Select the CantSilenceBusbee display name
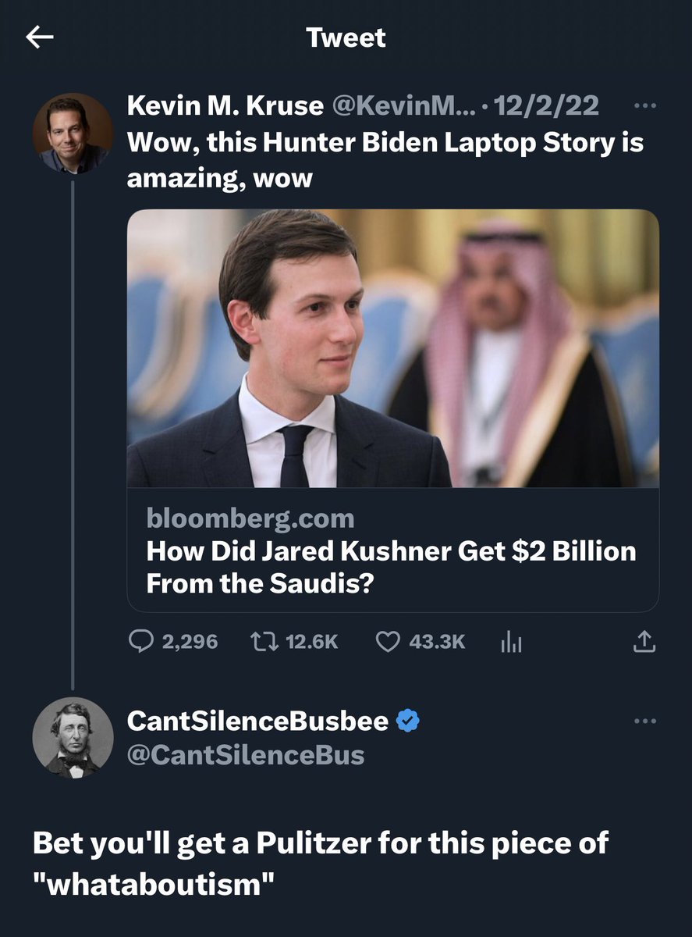Viewport: 692px width, 937px height. tap(257, 721)
